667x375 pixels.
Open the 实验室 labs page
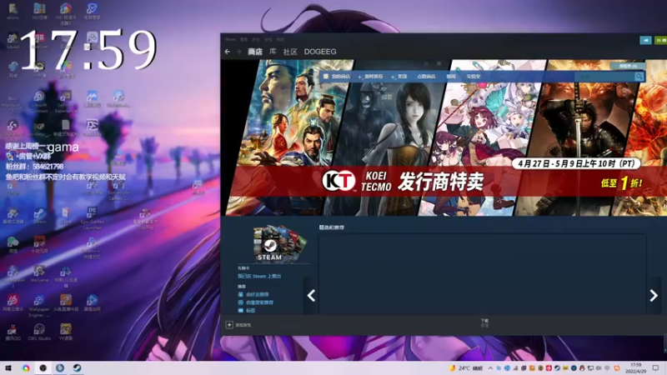(473, 77)
